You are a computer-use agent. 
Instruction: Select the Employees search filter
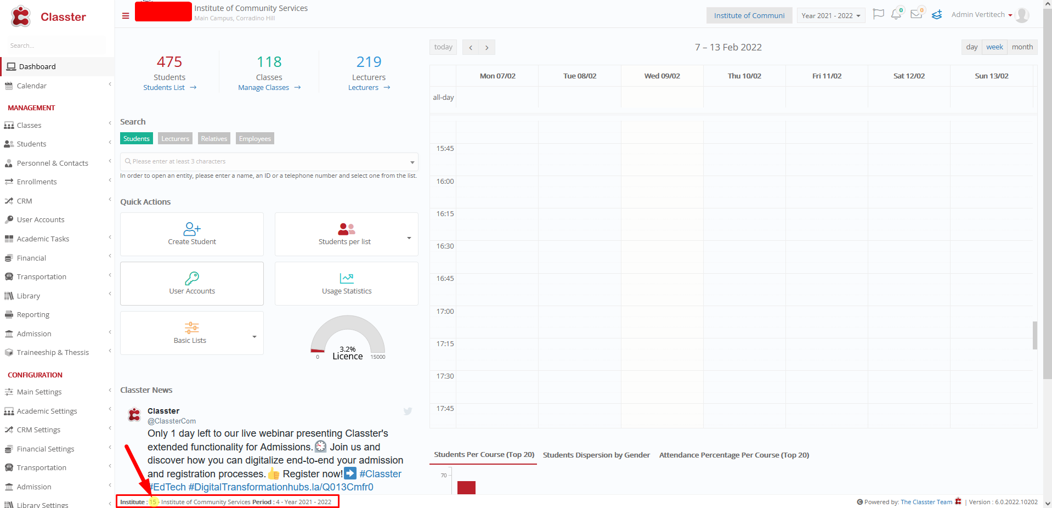pyautogui.click(x=255, y=139)
